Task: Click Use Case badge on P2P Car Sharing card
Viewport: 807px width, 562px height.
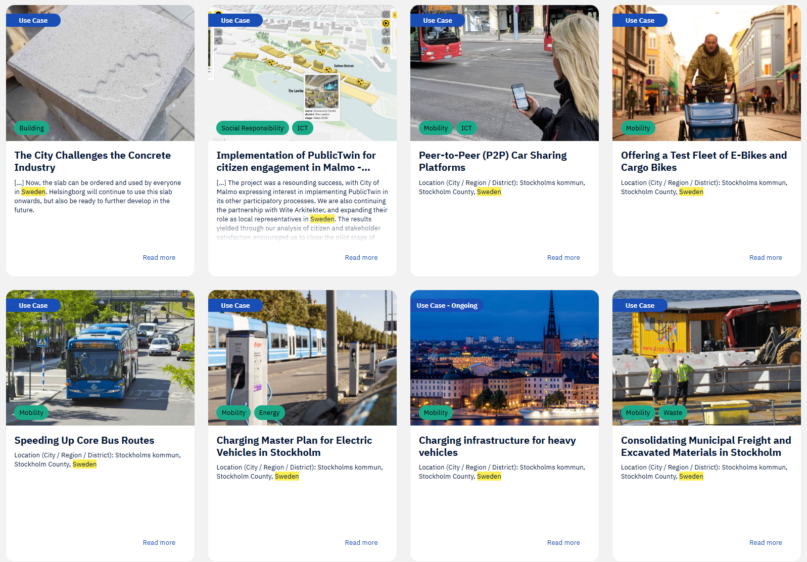Action: click(438, 20)
